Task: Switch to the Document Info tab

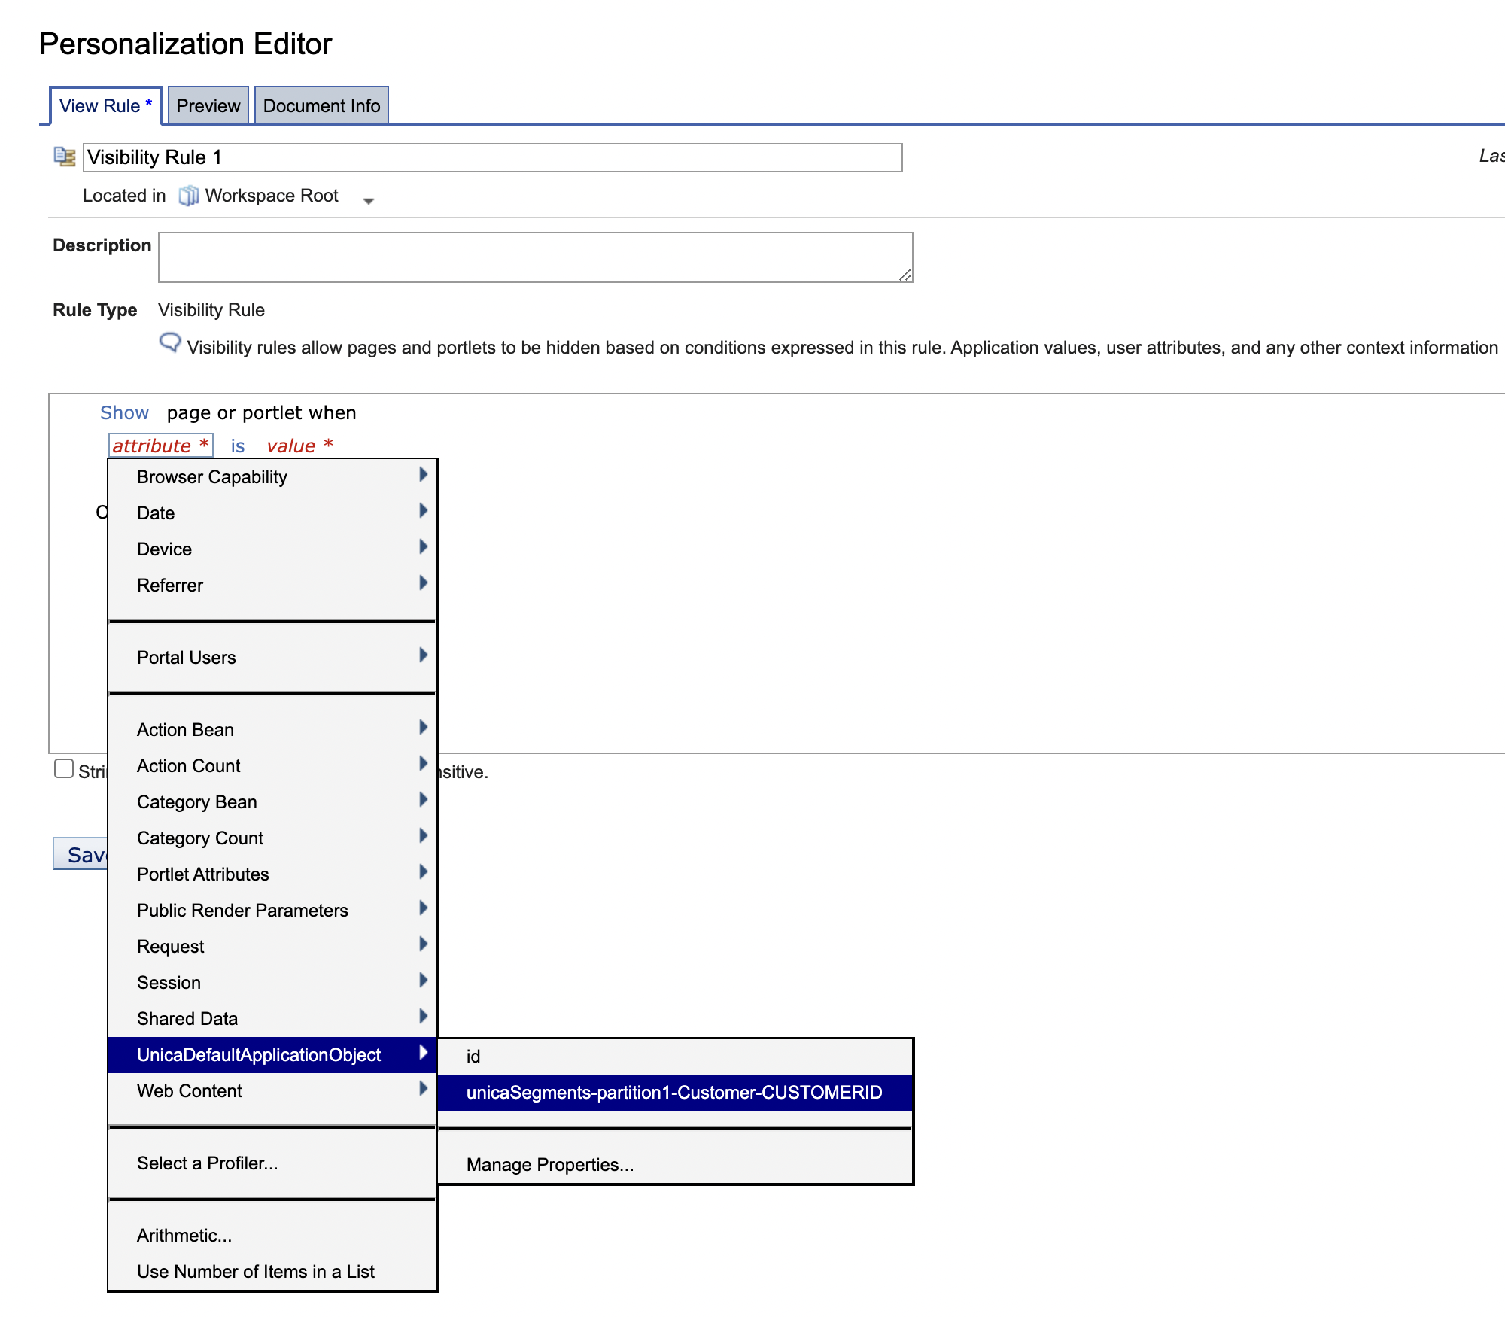Action: (x=321, y=105)
